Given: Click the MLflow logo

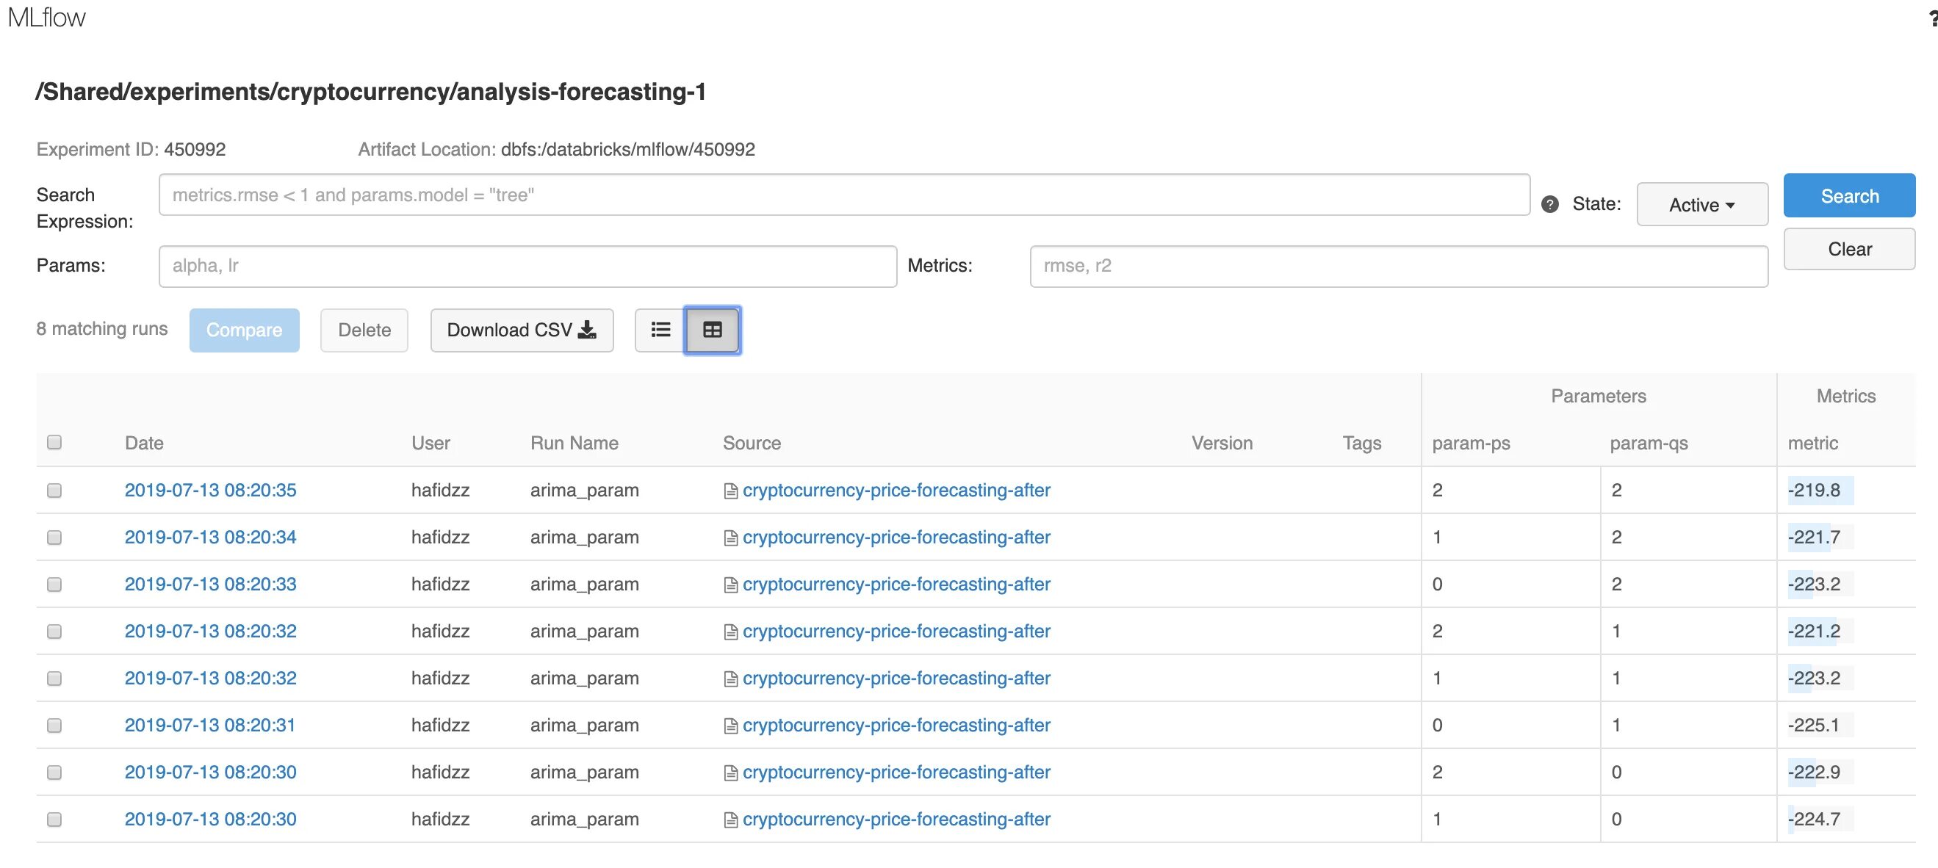Looking at the screenshot, I should 46,17.
